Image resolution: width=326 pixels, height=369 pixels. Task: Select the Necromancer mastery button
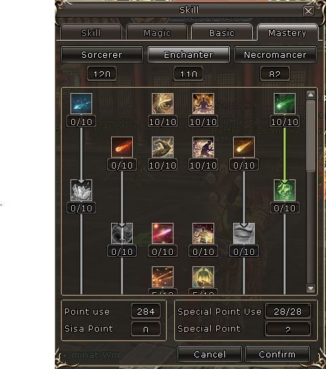click(275, 54)
